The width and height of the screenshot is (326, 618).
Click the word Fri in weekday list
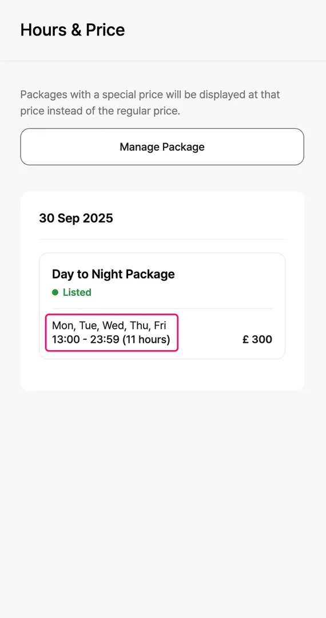160,326
